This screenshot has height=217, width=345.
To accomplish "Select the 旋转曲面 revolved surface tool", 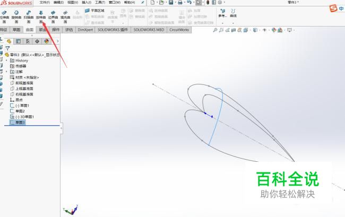I will [x=16, y=16].
